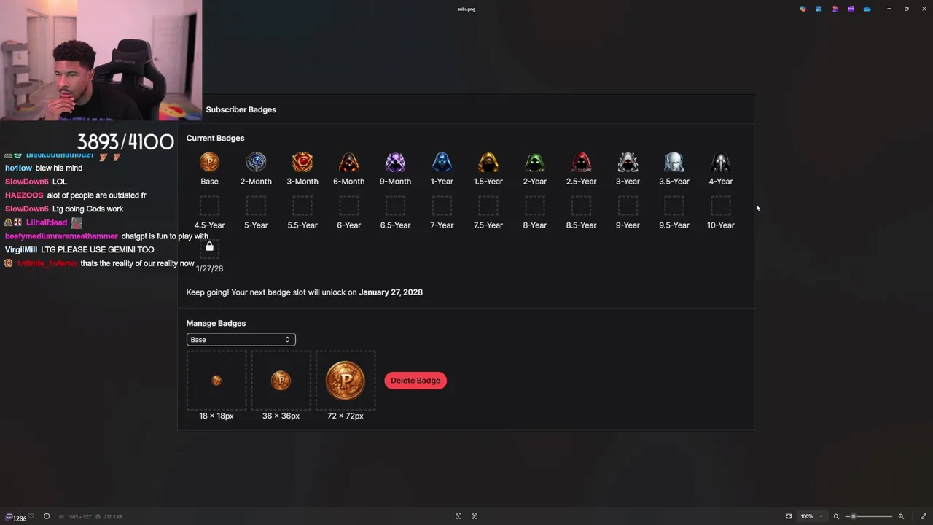Viewport: 933px width, 525px height.
Task: Click the streamer webcam overlay
Action: point(101,60)
